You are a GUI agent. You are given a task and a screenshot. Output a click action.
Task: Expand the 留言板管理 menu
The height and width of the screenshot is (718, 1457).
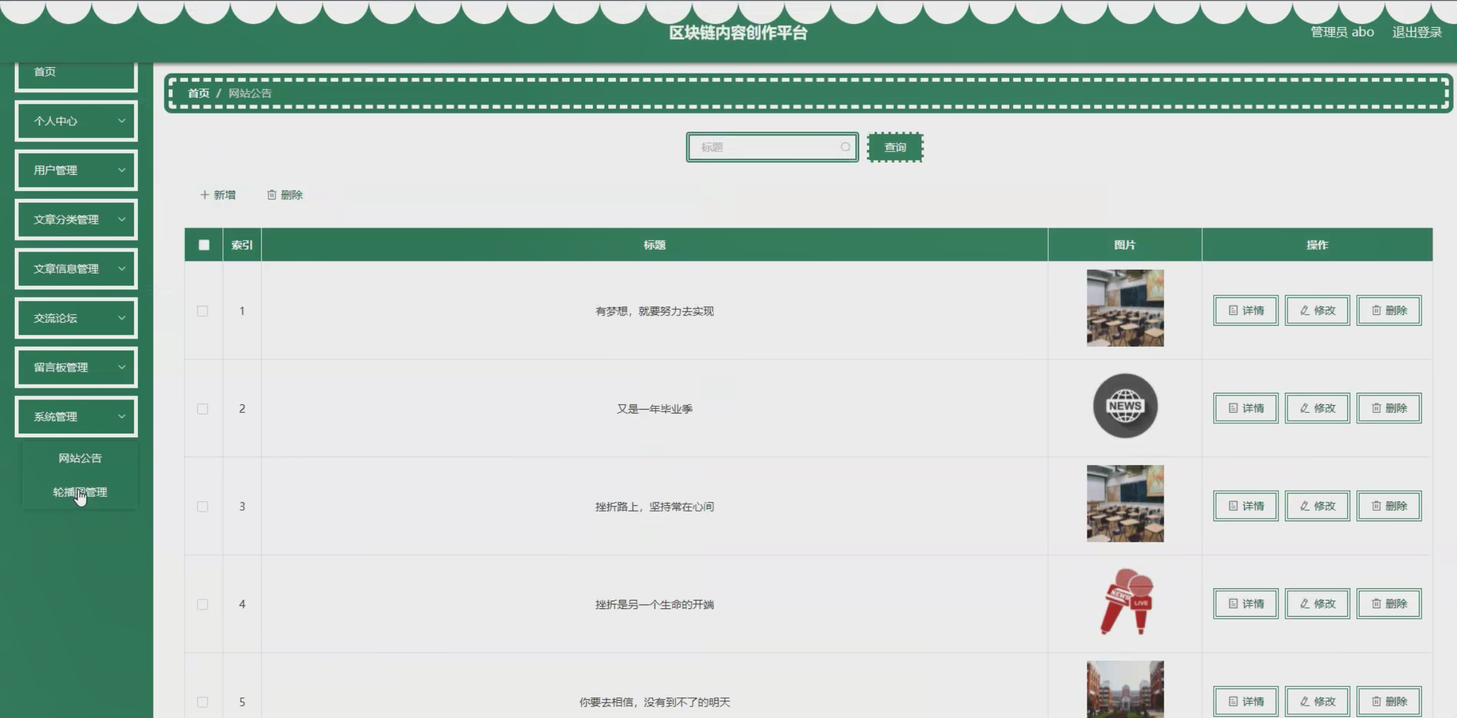[x=76, y=368]
